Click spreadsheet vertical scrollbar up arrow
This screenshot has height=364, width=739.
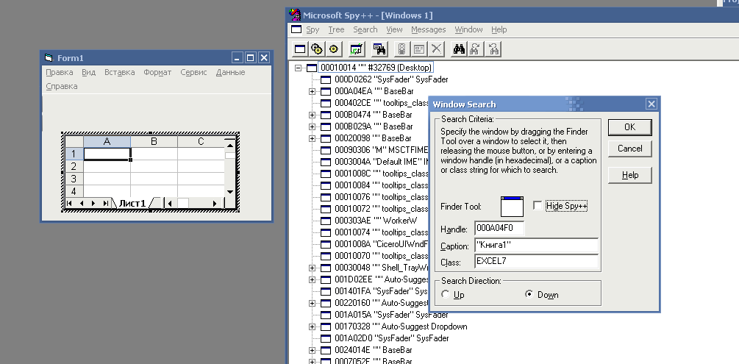229,145
